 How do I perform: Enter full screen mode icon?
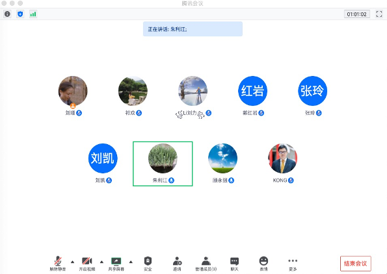click(x=379, y=14)
